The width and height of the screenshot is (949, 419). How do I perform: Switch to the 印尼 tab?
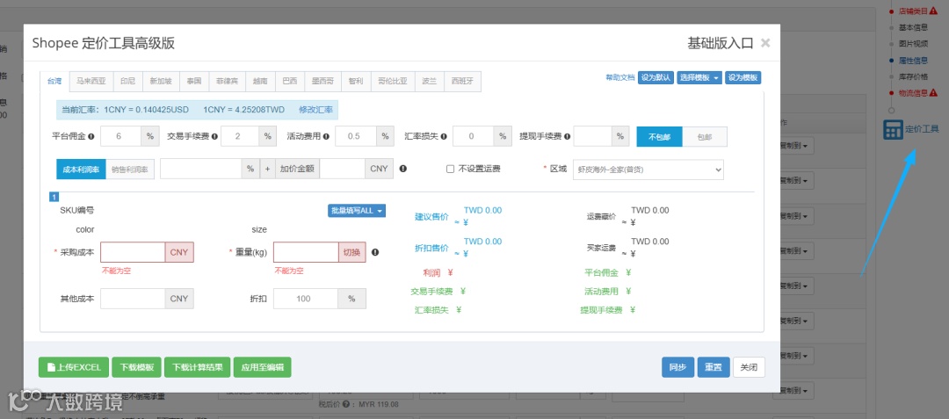(x=127, y=81)
